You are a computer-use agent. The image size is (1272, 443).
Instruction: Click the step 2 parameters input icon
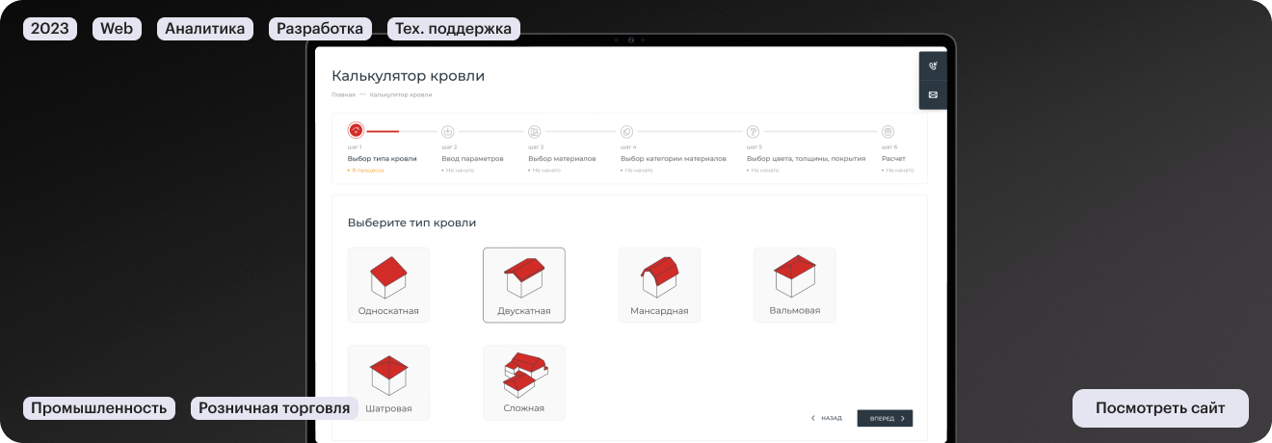pos(448,131)
